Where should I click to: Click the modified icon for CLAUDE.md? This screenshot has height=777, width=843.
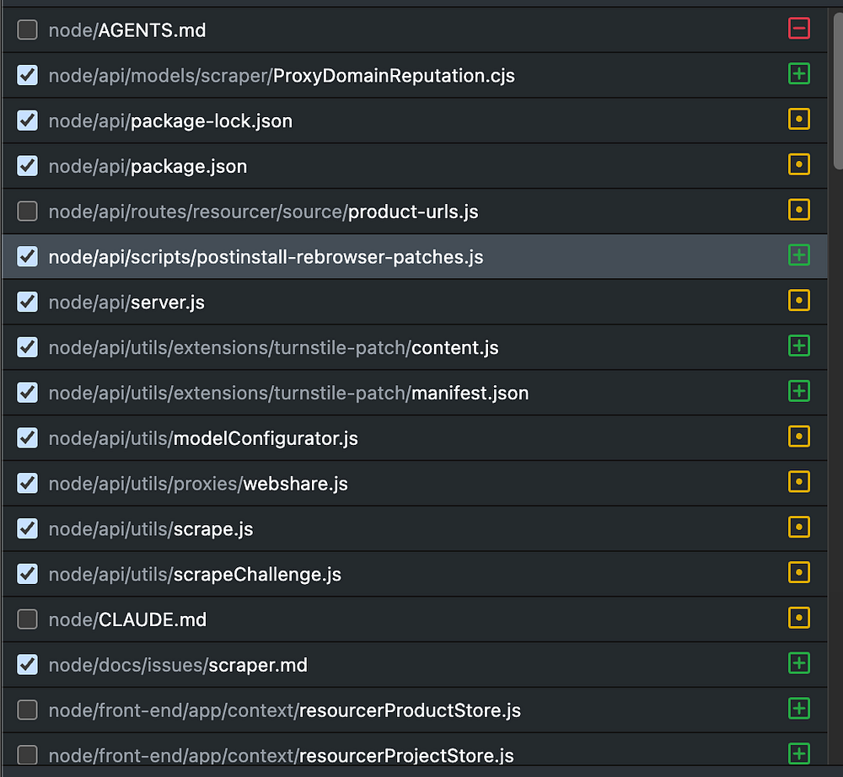pyautogui.click(x=798, y=619)
